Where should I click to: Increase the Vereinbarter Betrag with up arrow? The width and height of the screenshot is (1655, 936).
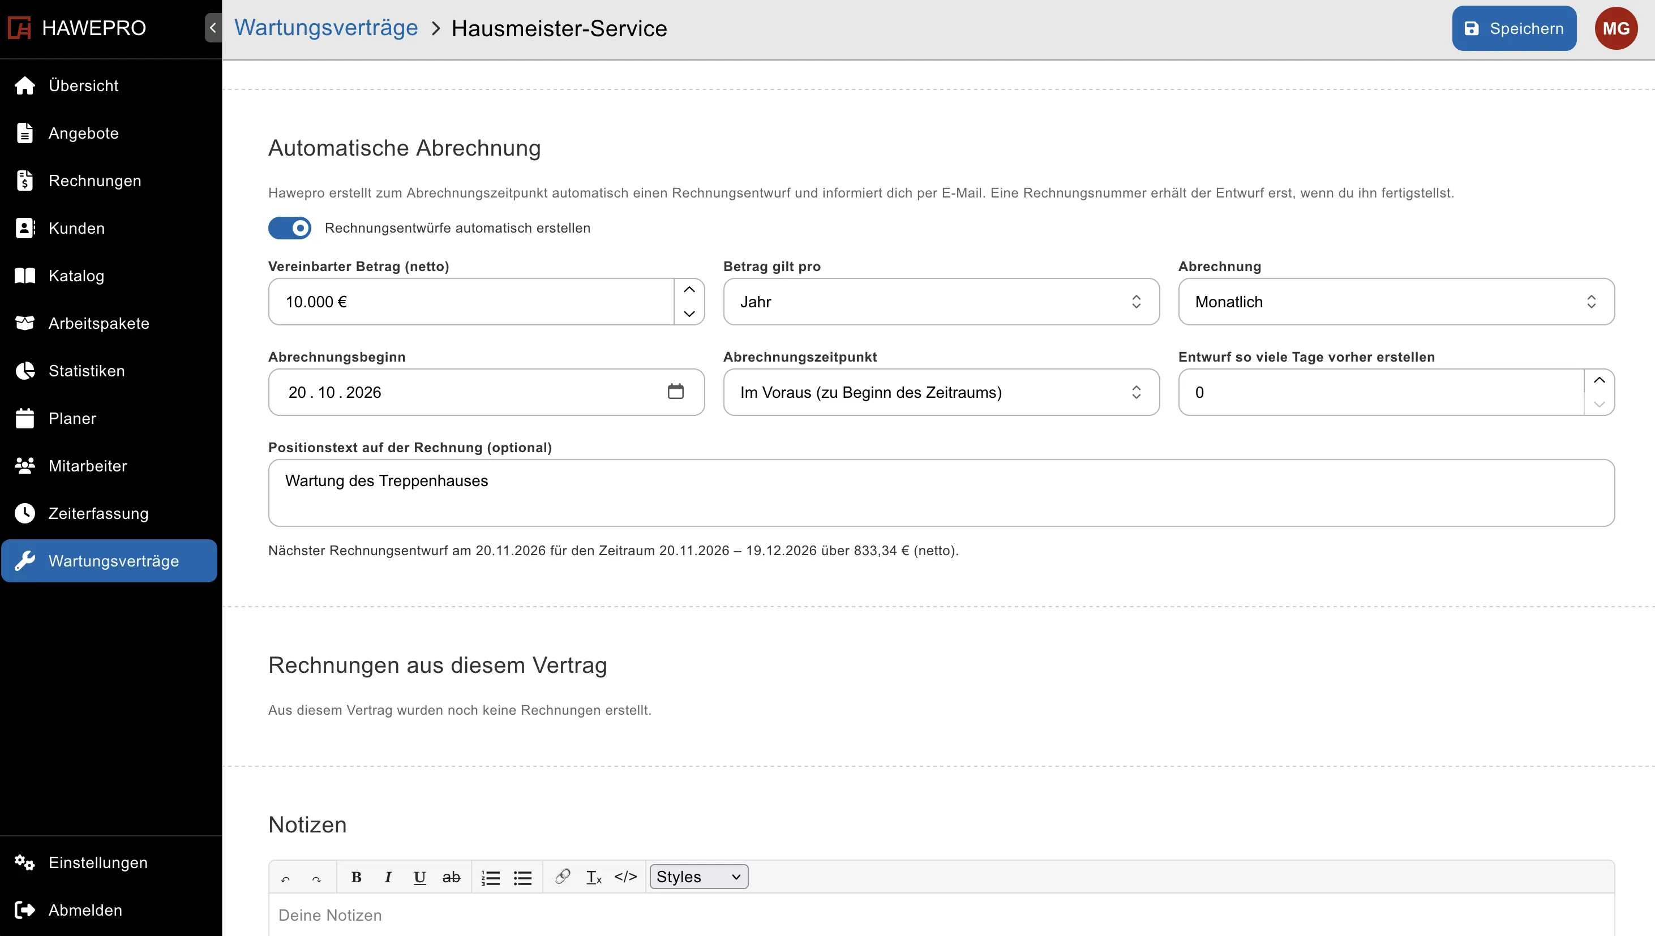point(689,290)
